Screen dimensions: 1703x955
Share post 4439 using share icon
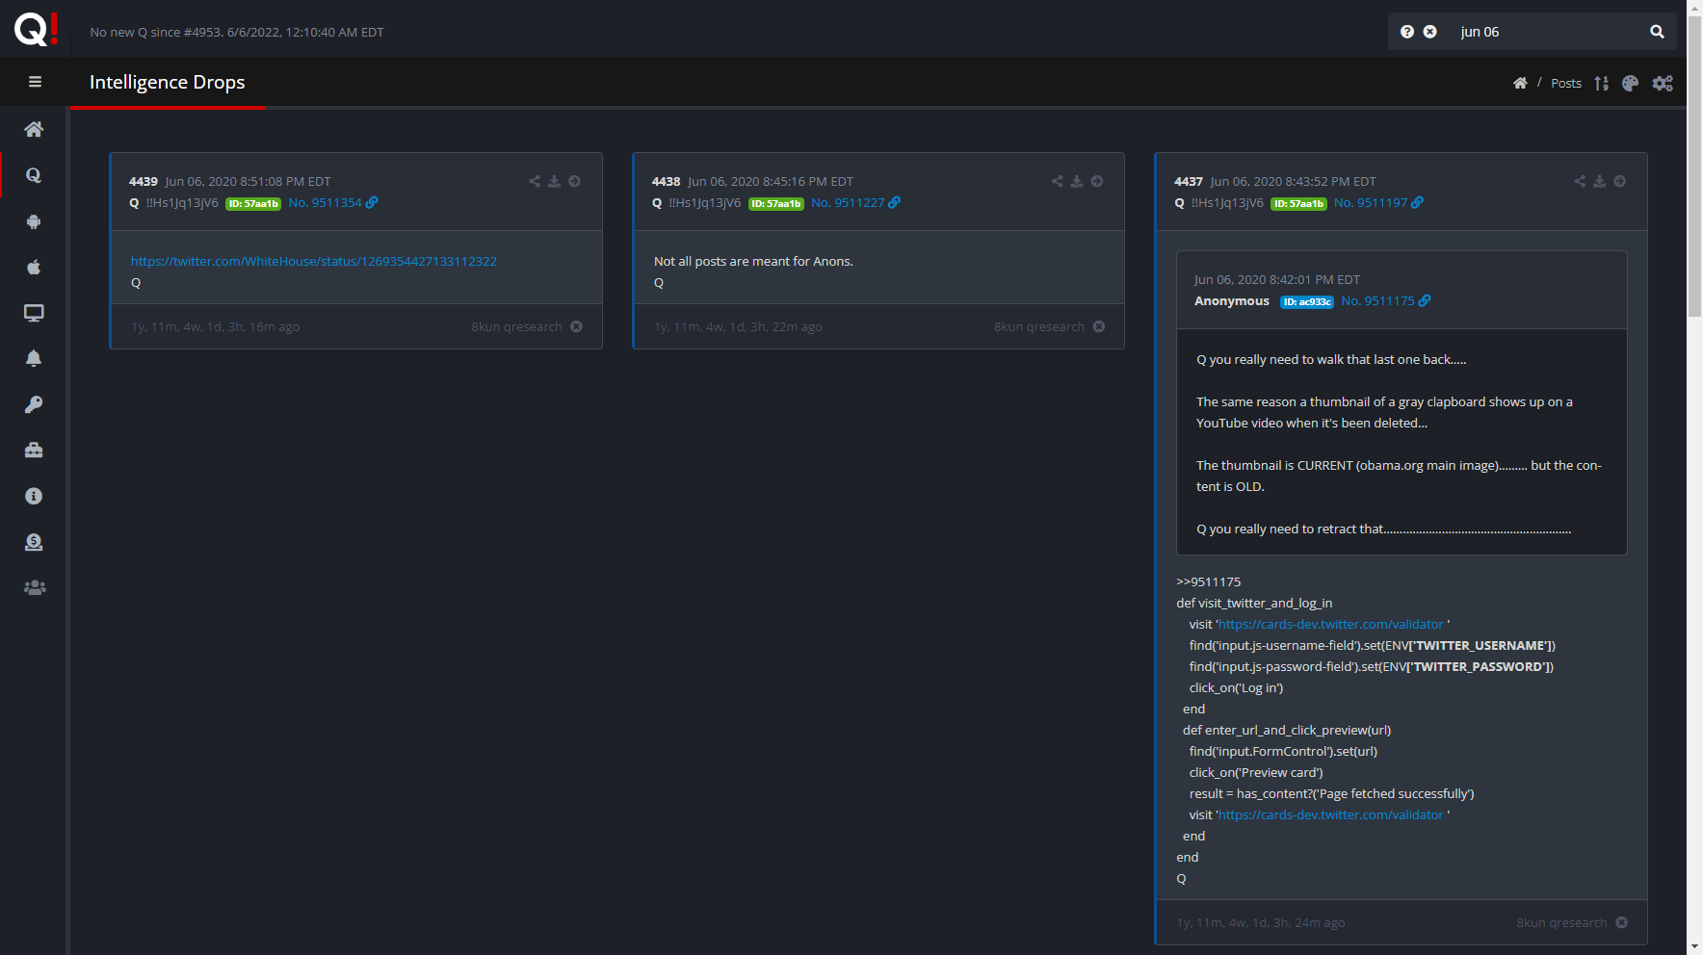(x=535, y=181)
